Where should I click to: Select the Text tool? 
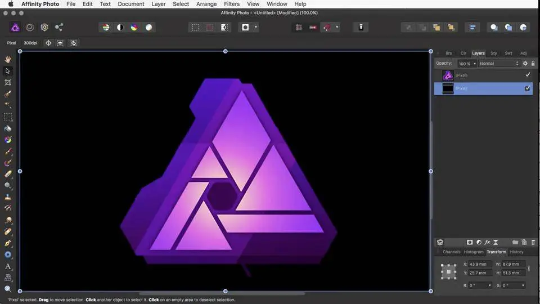pyautogui.click(x=8, y=266)
